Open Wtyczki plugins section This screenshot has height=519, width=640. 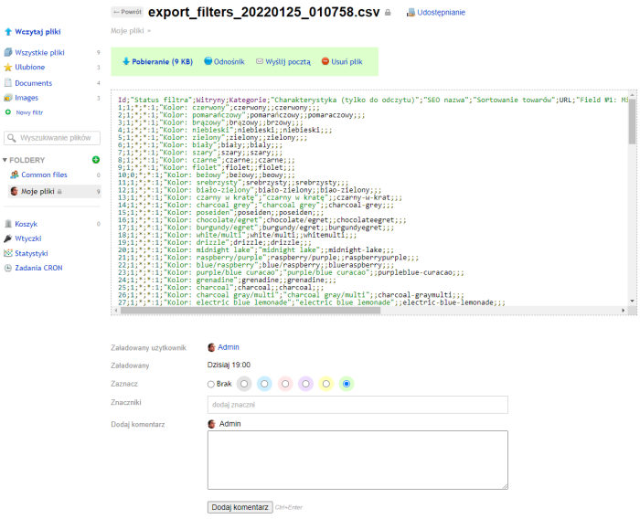[x=8, y=238]
